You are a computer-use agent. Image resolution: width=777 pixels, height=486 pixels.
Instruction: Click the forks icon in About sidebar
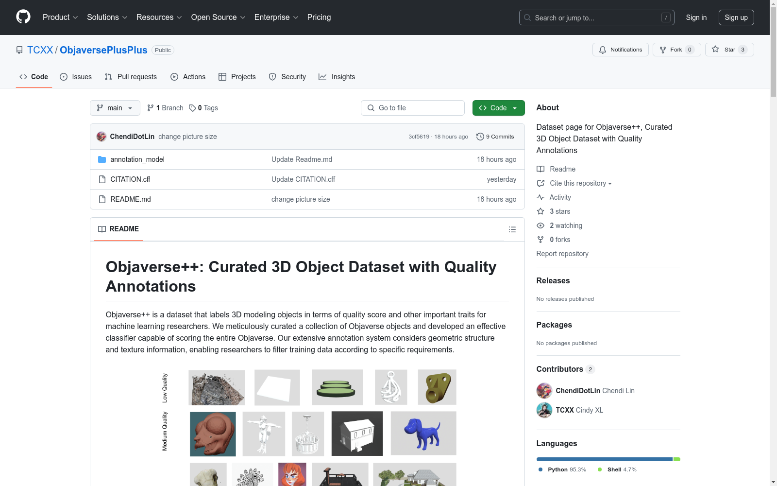[x=541, y=240]
